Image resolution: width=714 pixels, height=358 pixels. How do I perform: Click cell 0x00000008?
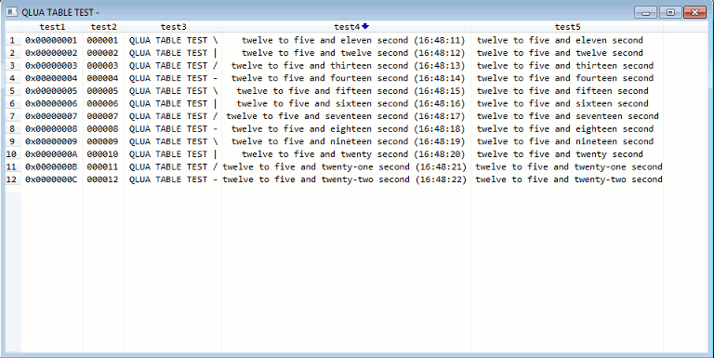pyautogui.click(x=52, y=129)
